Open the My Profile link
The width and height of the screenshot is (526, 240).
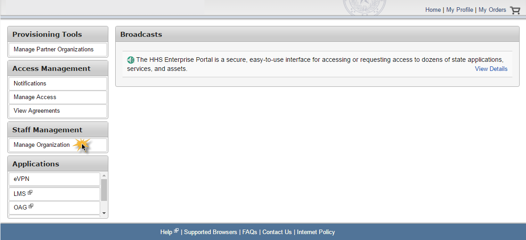click(x=460, y=10)
